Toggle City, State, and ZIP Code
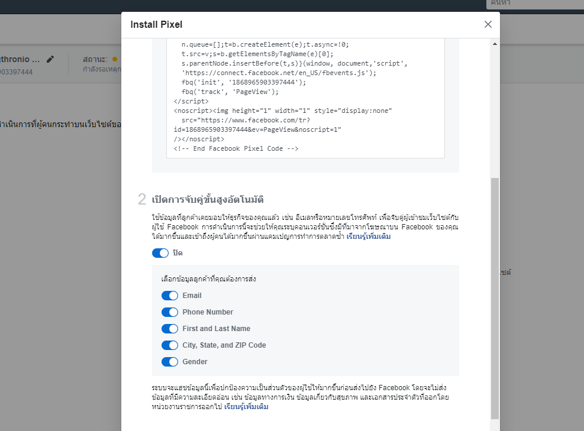This screenshot has height=431, width=584. pyautogui.click(x=170, y=345)
